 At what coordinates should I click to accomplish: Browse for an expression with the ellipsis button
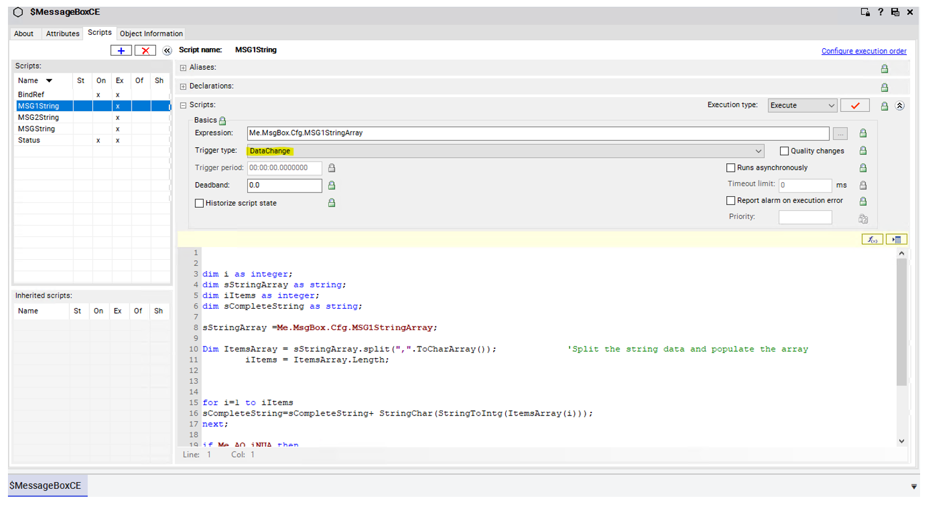[x=841, y=133]
